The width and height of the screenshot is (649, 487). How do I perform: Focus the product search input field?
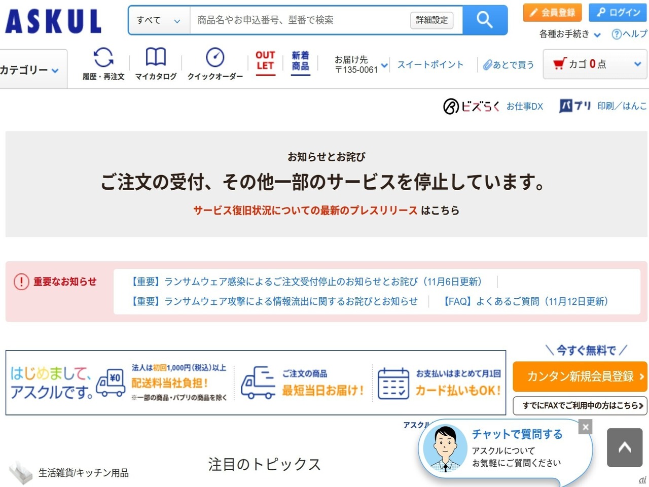click(300, 20)
